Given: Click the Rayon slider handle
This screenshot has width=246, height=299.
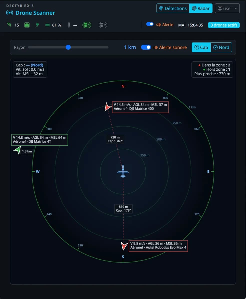Looking at the screenshot, I should (68, 47).
